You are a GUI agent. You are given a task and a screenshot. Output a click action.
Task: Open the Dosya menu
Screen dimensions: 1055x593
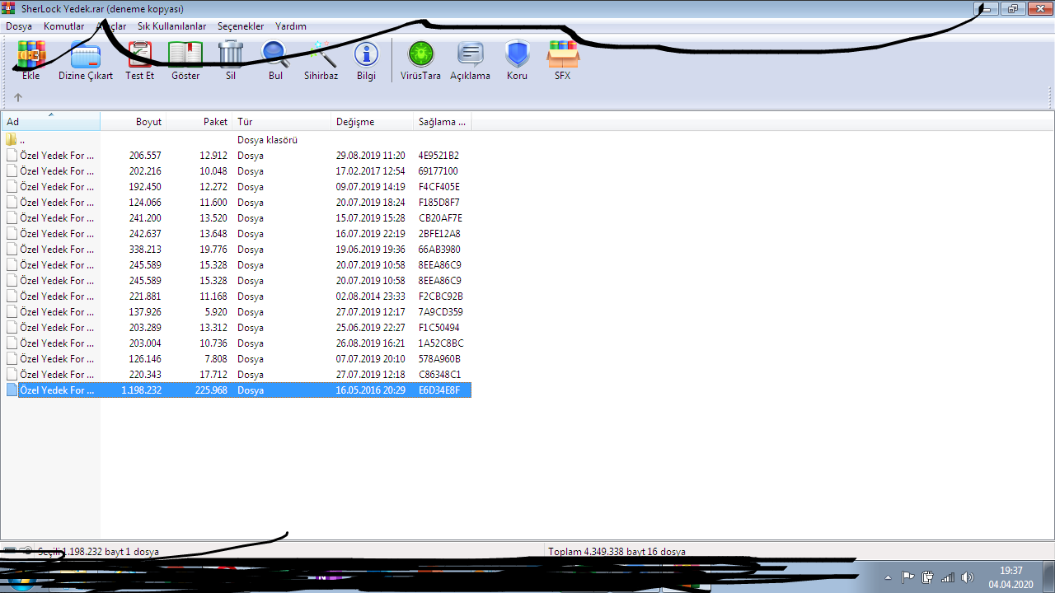[19, 26]
